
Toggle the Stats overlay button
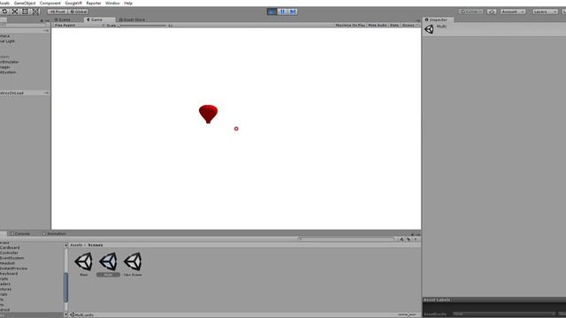[394, 26]
